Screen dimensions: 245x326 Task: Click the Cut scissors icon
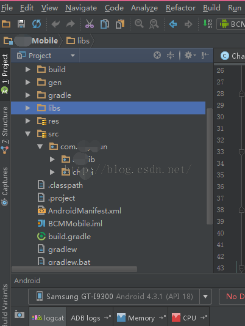click(x=90, y=24)
